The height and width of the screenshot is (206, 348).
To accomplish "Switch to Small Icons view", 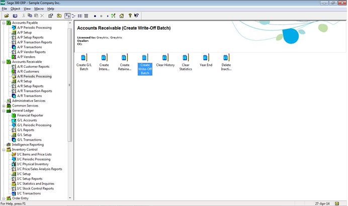I will point(74,16).
